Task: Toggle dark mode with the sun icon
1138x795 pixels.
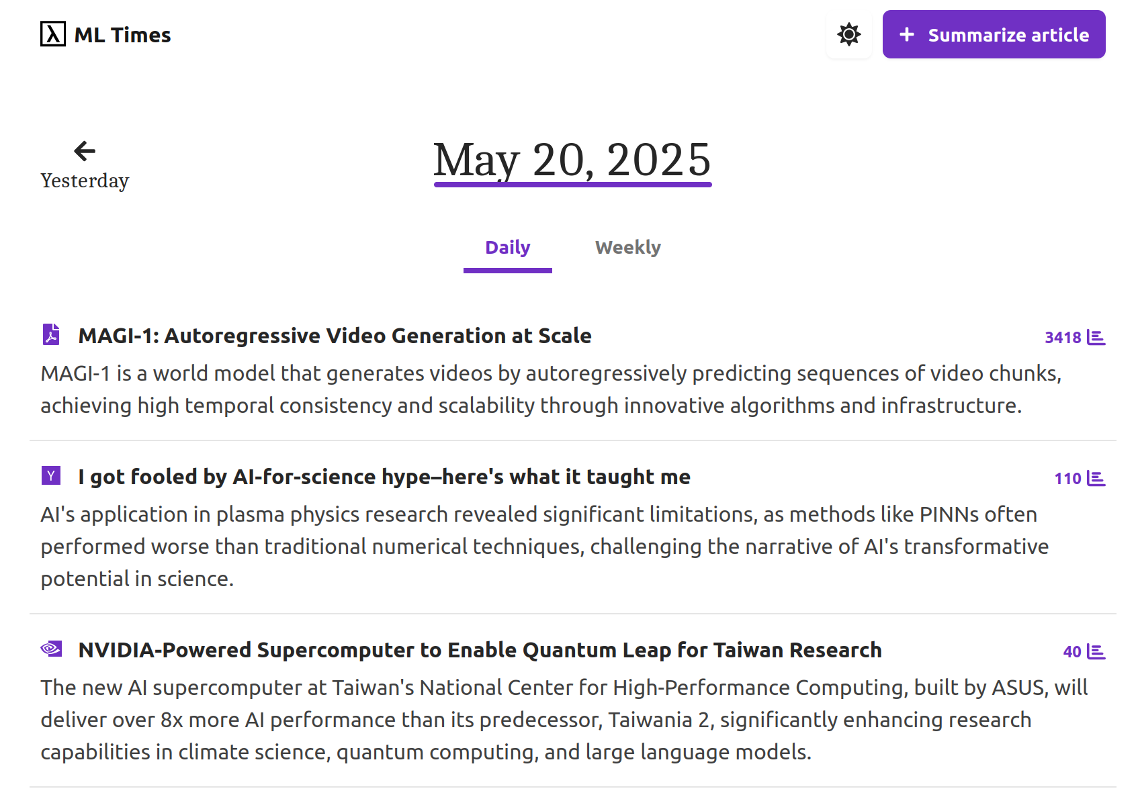Action: [x=848, y=34]
